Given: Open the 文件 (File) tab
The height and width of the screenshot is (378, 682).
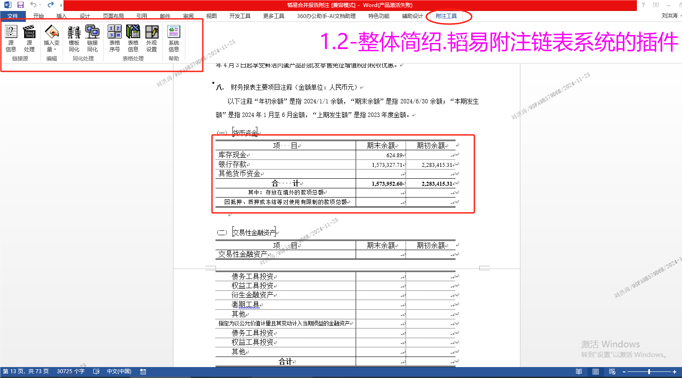Looking at the screenshot, I should click(13, 16).
